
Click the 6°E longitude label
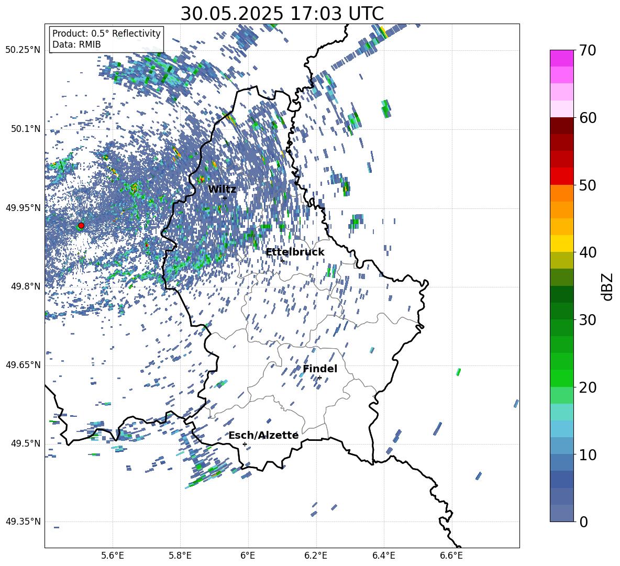tap(248, 556)
